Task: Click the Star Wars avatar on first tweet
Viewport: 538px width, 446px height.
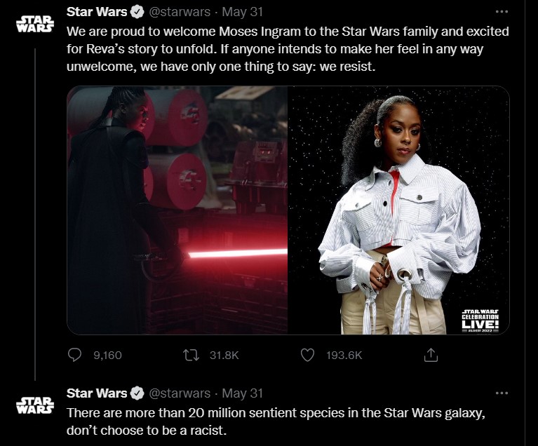Action: [35, 24]
